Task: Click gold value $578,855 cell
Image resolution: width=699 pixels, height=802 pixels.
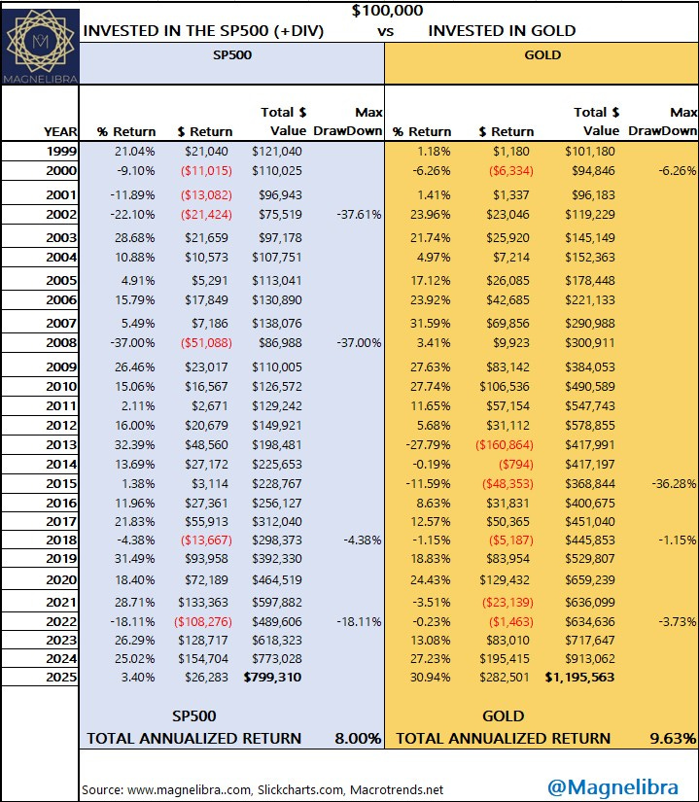Action: pos(589,426)
